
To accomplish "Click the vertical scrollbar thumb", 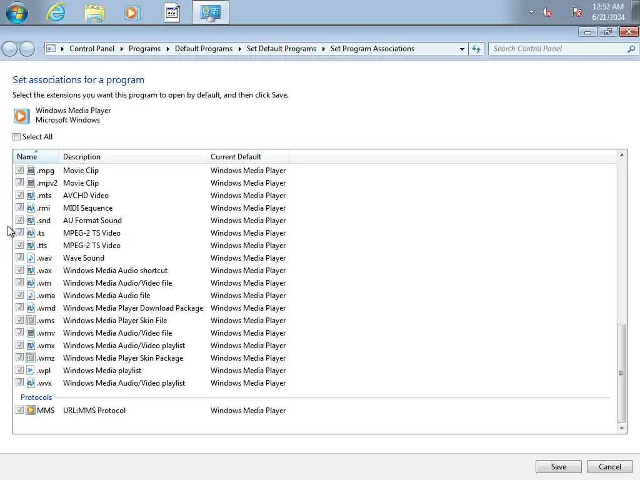I will pyautogui.click(x=621, y=372).
